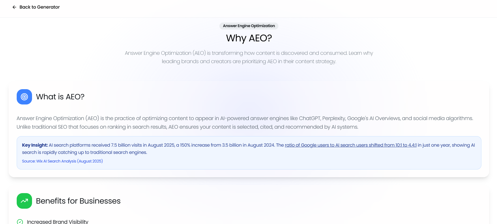
Task: Click the Answer Engine Optimization badge
Action: click(x=248, y=26)
